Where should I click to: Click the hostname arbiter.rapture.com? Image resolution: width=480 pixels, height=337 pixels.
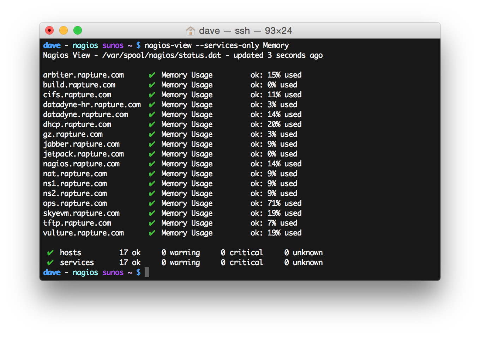(x=83, y=75)
